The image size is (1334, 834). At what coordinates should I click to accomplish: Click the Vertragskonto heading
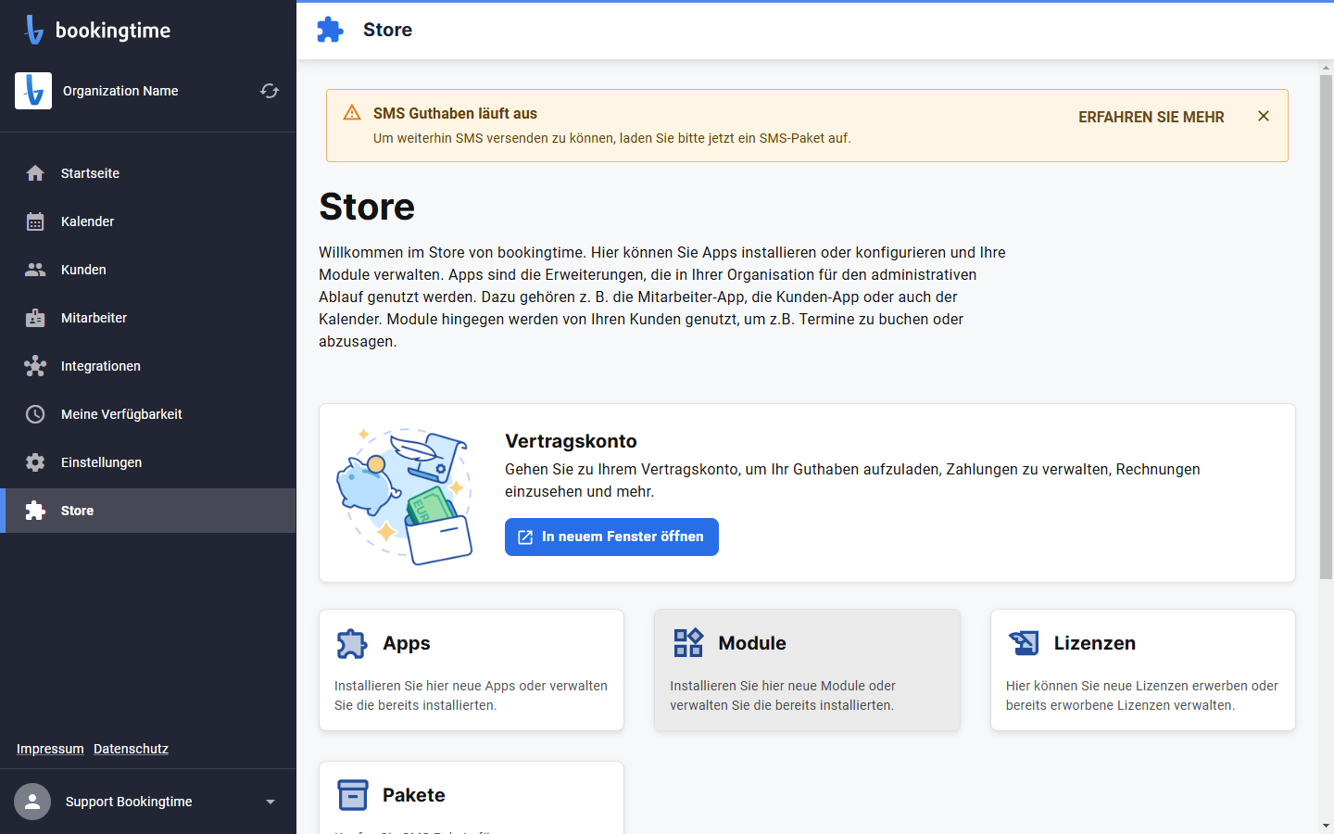click(571, 441)
